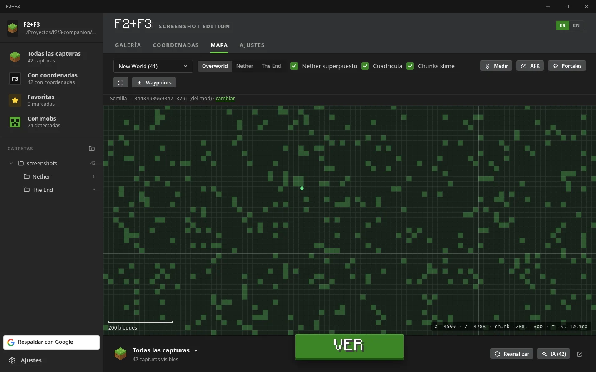This screenshot has width=596, height=372.
Task: Open the COORDENADAS tab
Action: (x=176, y=45)
